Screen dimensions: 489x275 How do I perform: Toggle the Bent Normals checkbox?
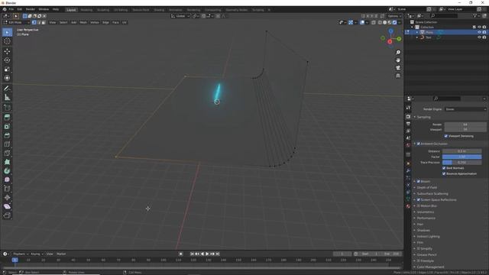click(444, 168)
